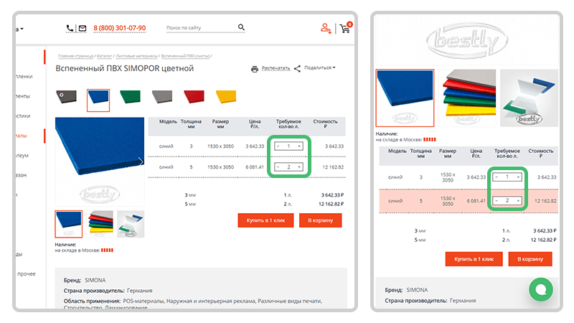Click the phone number 8 (800) 301-07-90

click(x=119, y=28)
